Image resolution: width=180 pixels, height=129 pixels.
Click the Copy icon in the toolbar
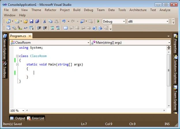50,21
